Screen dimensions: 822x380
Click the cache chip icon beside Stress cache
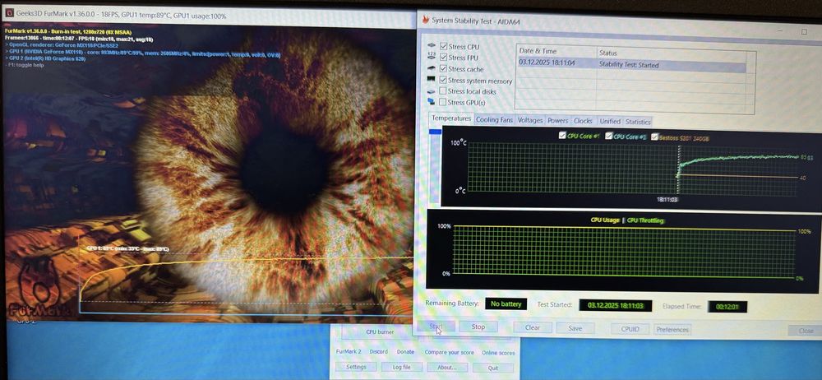point(432,68)
